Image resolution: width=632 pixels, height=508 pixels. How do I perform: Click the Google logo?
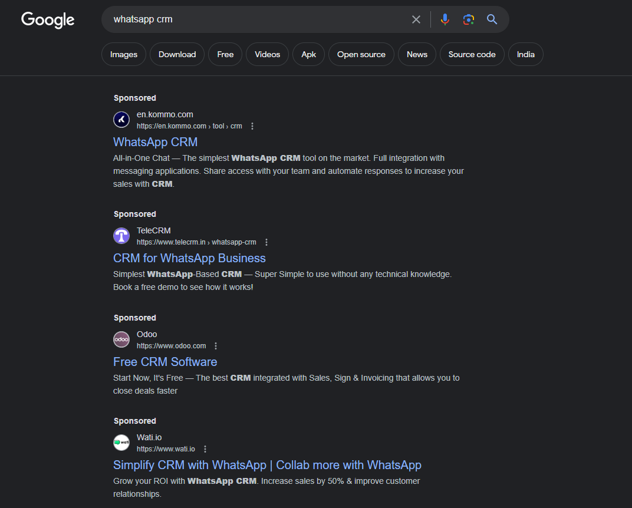click(x=48, y=19)
